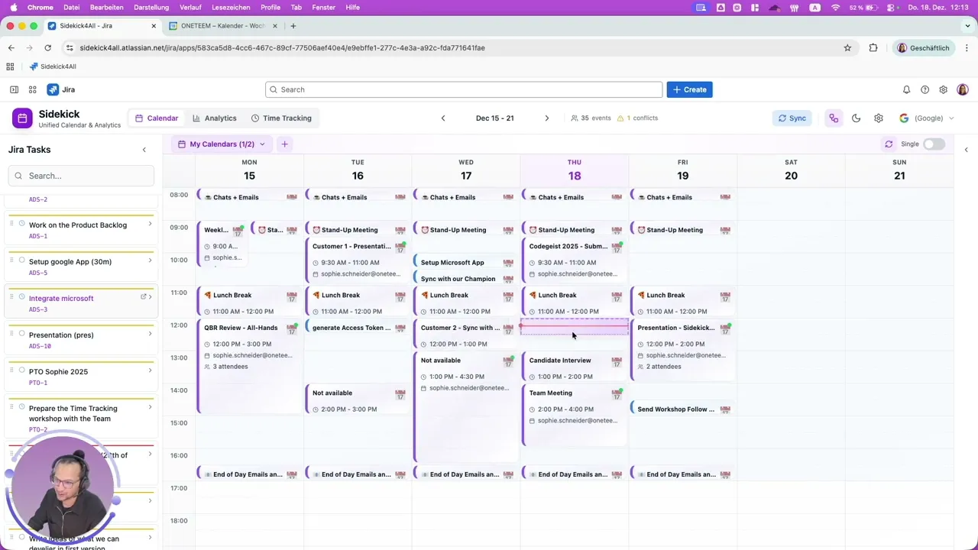Open Customer 2 - Sync event Wednesday
Screen dimensions: 978x550
(x=466, y=335)
